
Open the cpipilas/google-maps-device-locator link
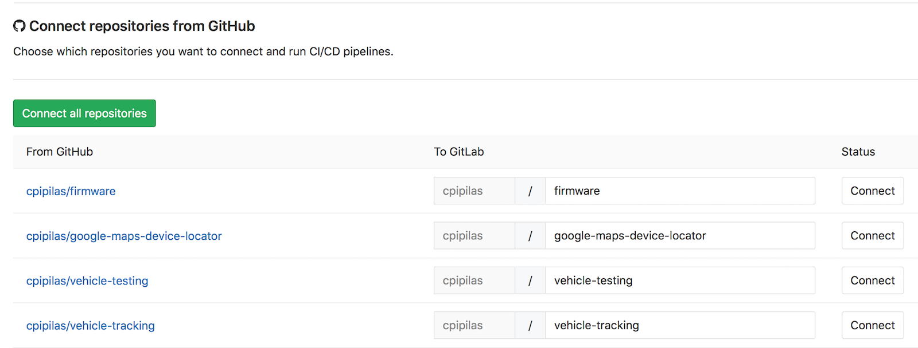[124, 236]
